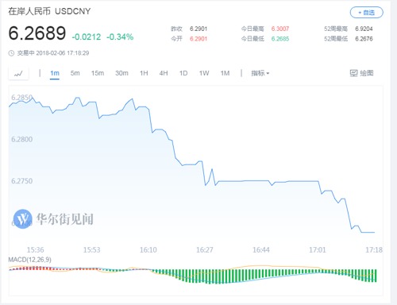Click the 16:27 marker on the time axis
This screenshot has width=397, height=305.
(205, 249)
